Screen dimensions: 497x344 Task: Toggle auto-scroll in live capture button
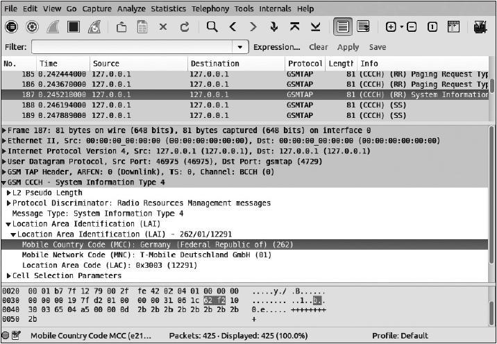(362, 27)
